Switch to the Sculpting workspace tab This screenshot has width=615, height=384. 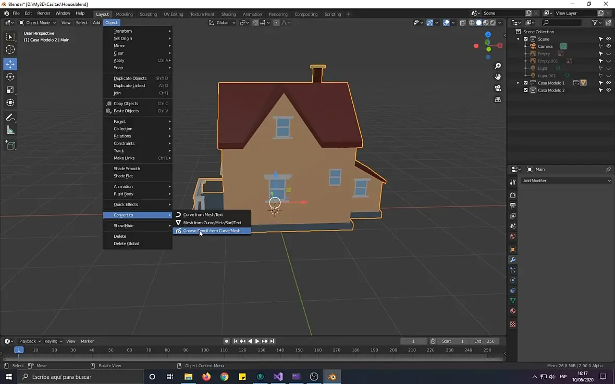pos(148,14)
